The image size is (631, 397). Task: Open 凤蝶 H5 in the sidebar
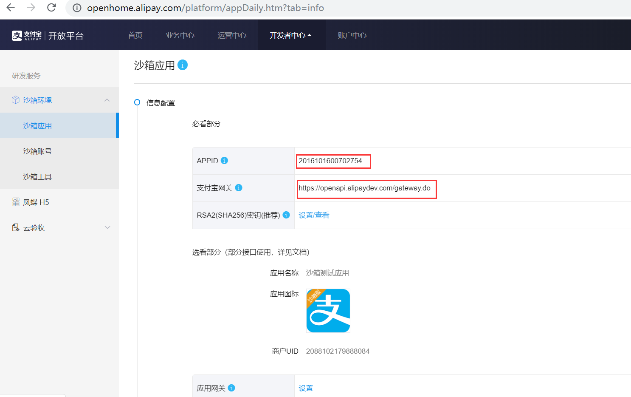tap(59, 202)
